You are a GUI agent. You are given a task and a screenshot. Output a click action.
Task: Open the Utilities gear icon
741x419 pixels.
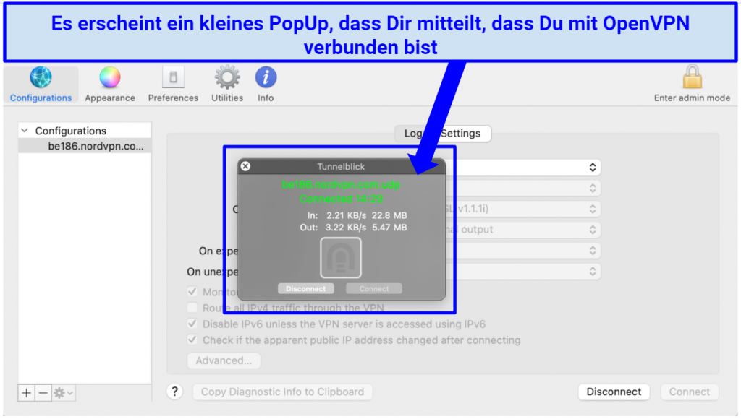[227, 78]
